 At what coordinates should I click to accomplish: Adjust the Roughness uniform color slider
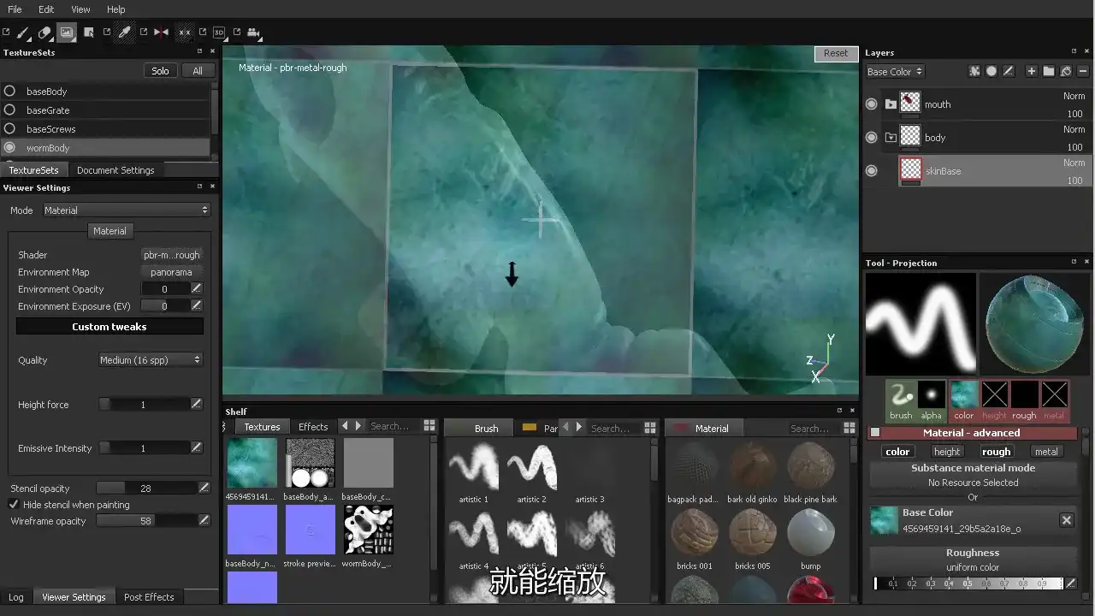(968, 583)
